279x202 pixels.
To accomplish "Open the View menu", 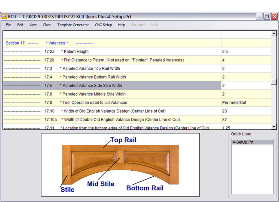I will pos(33,25).
